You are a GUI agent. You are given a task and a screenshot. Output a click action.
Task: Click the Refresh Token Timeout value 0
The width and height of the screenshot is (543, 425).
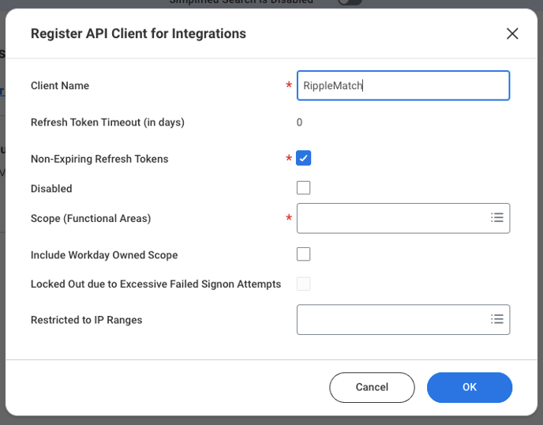300,122
